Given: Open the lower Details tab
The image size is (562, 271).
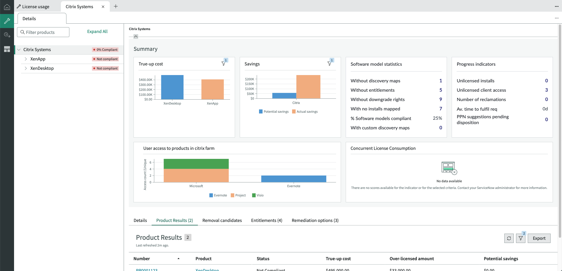Looking at the screenshot, I should 140,220.
